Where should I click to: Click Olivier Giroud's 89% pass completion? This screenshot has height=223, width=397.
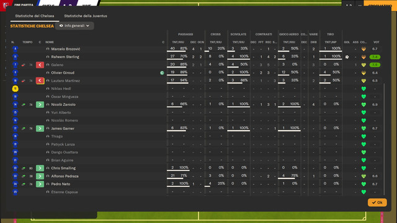click(184, 72)
